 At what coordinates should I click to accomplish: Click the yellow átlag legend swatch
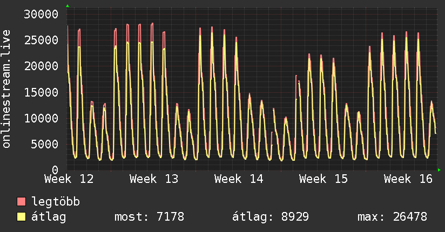point(21,217)
